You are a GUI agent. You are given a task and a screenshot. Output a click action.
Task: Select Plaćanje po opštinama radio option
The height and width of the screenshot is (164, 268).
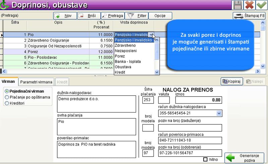[x=7, y=97]
